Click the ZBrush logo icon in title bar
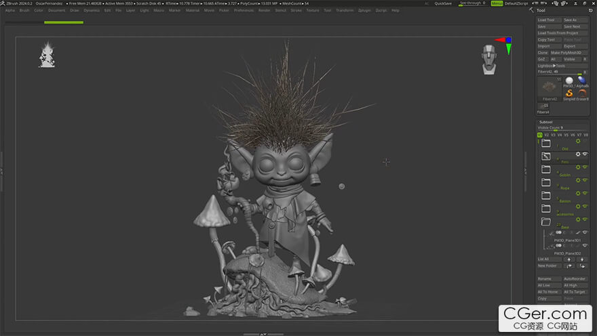This screenshot has height=336, width=597. tap(3, 3)
